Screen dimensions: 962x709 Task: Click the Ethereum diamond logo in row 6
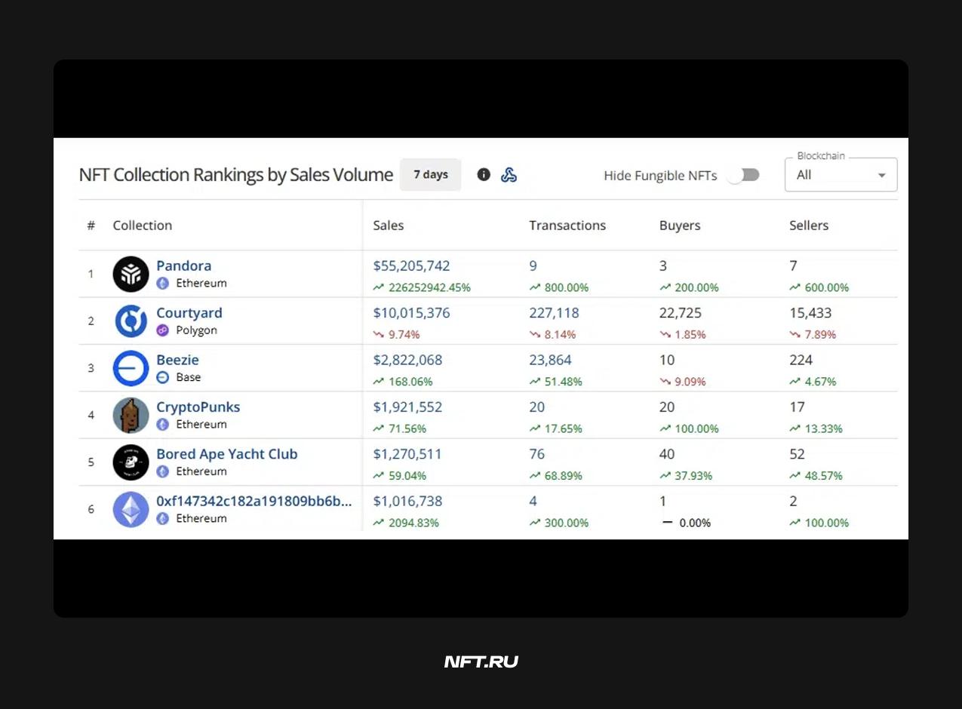pyautogui.click(x=131, y=509)
